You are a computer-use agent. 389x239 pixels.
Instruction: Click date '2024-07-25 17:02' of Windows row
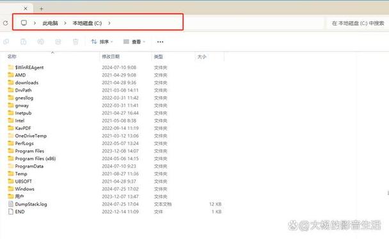(x=120, y=189)
